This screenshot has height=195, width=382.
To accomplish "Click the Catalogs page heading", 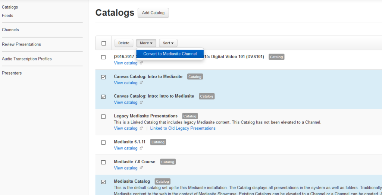I will tap(115, 13).
